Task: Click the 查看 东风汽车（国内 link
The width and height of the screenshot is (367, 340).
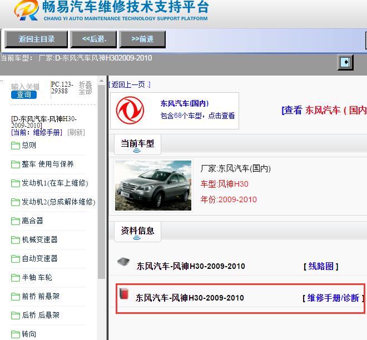Action: (324, 110)
